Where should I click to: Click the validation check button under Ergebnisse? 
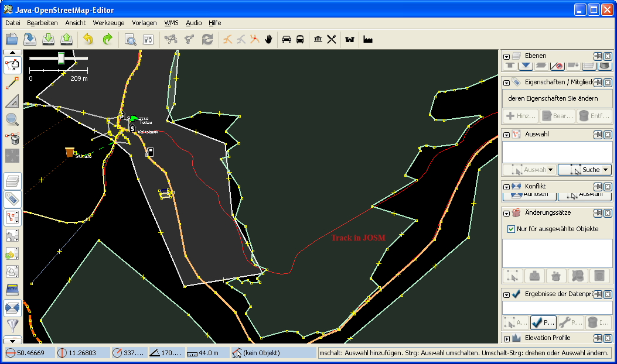(x=543, y=322)
